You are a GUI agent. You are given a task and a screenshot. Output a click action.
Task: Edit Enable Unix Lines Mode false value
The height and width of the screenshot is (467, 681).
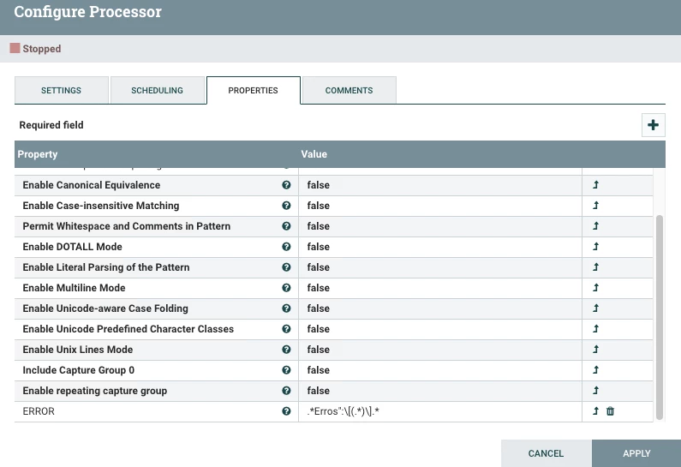tap(440, 350)
